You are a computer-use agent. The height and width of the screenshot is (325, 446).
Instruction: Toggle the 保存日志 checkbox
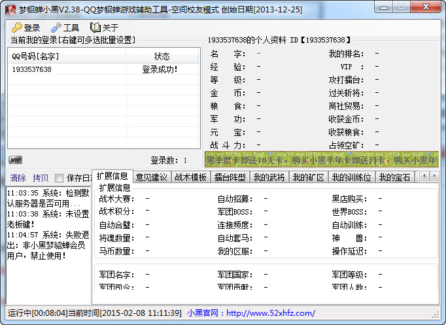click(59, 179)
